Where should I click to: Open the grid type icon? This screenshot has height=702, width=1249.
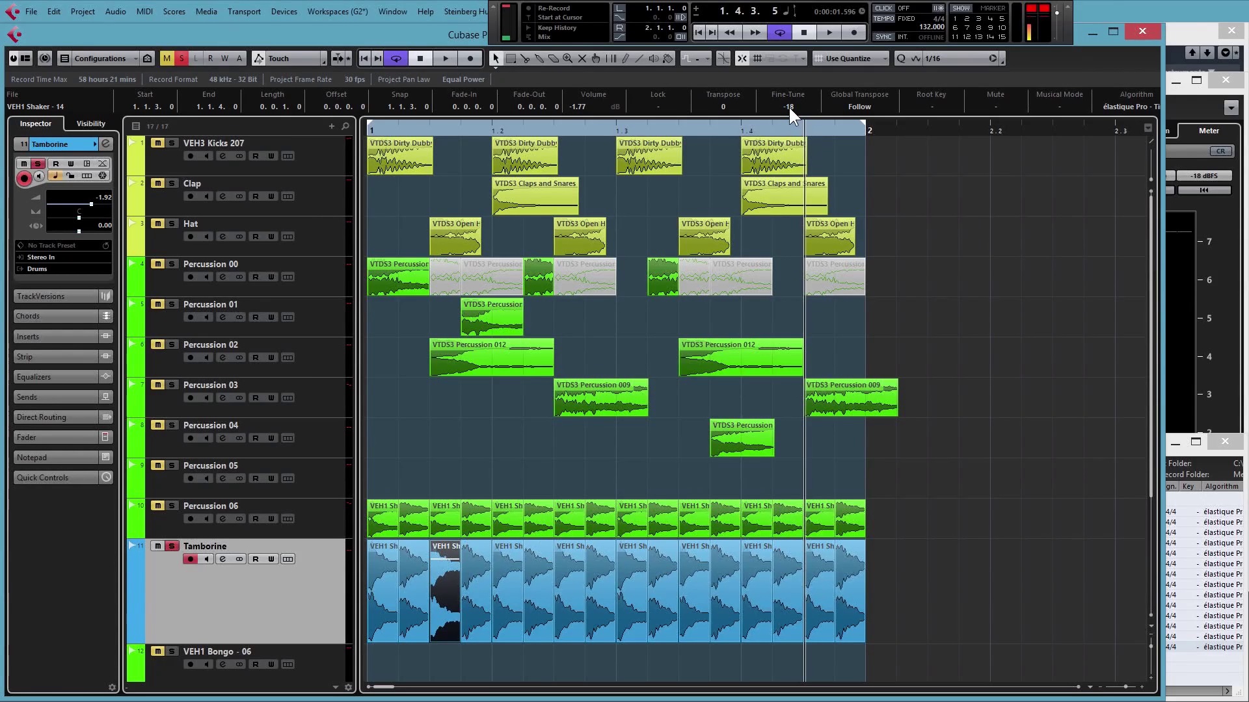pyautogui.click(x=757, y=58)
